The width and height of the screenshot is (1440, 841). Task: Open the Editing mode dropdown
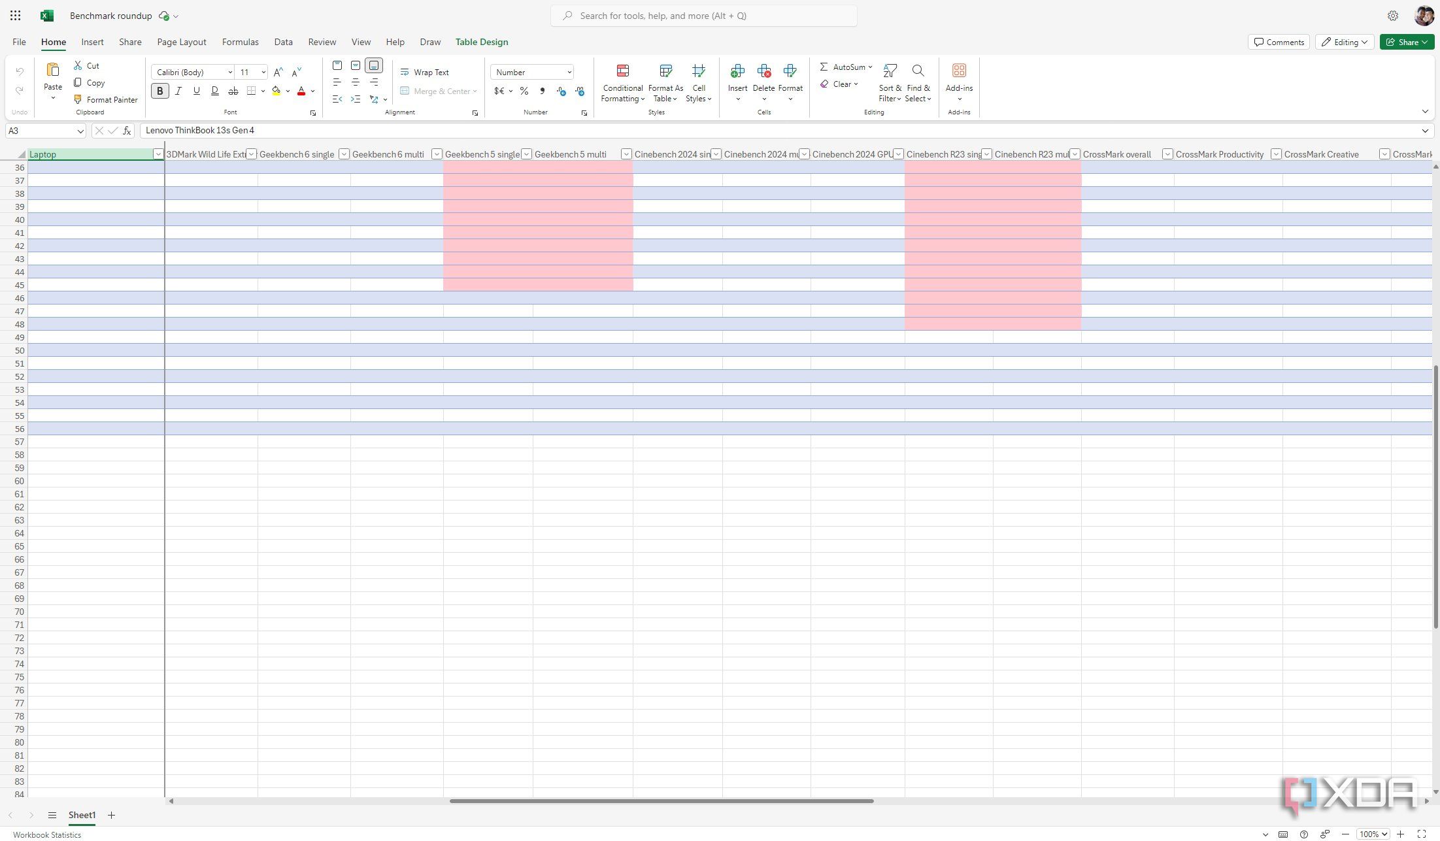[1345, 42]
